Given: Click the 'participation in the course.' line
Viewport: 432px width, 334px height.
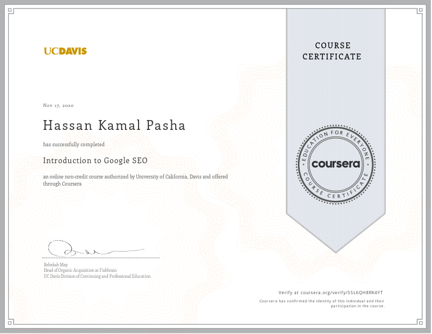Looking at the screenshot, I should [x=358, y=306].
